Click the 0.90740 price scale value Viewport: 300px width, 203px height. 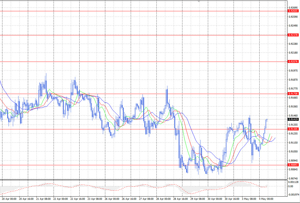(x=293, y=178)
